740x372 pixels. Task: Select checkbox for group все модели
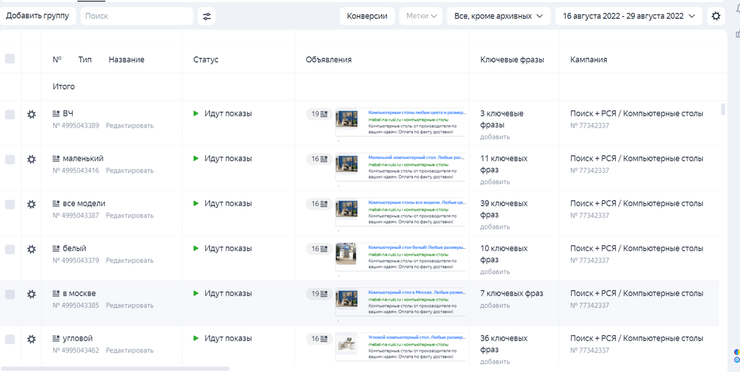coord(10,204)
